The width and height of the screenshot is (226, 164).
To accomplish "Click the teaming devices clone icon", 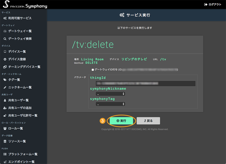I will (x=5, y=67).
